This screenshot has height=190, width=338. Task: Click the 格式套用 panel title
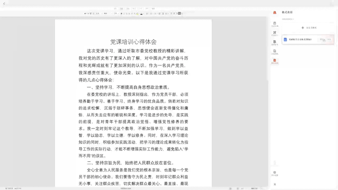287,12
